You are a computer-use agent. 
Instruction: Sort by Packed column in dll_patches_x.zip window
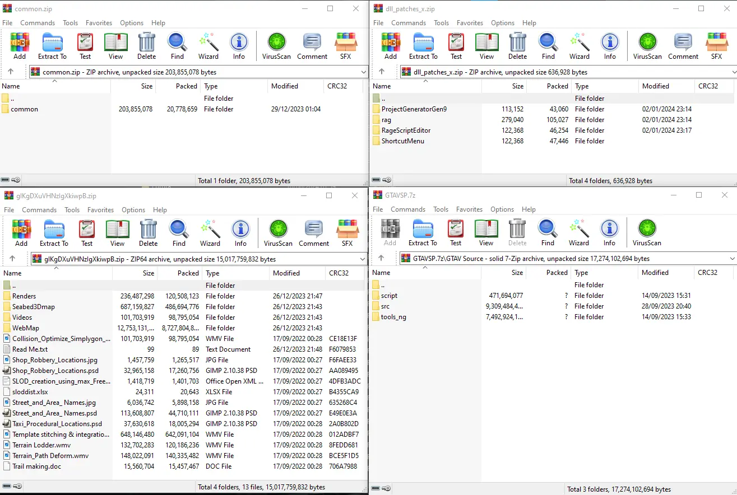(x=549, y=86)
